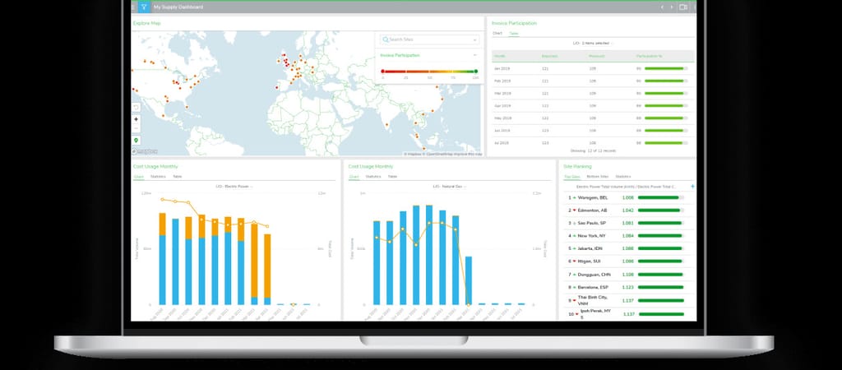This screenshot has width=842, height=370.
Task: Click the map zoom in plus button
Action: point(136,119)
